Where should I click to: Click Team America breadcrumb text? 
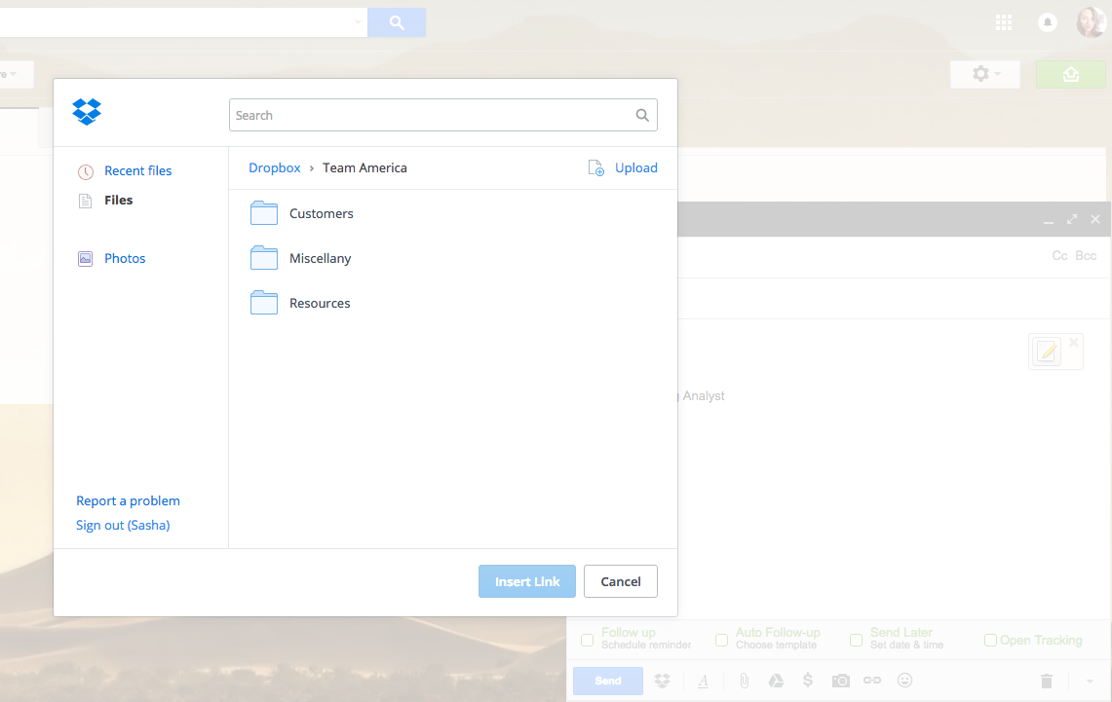coord(364,167)
